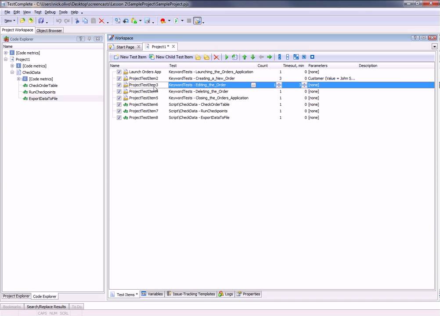Image resolution: width=440 pixels, height=316 pixels.
Task: Delete test item with red X in Test Items toolbar
Action: click(x=216, y=57)
